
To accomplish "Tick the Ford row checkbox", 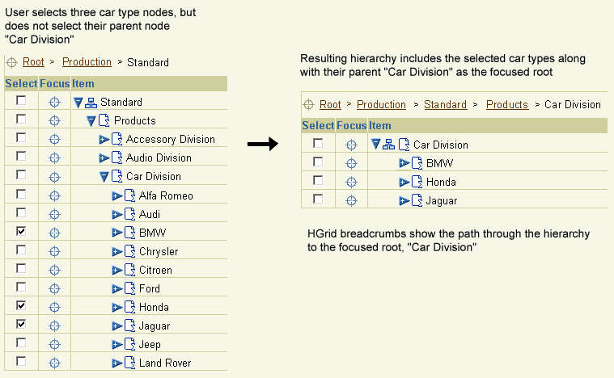I will (x=21, y=288).
